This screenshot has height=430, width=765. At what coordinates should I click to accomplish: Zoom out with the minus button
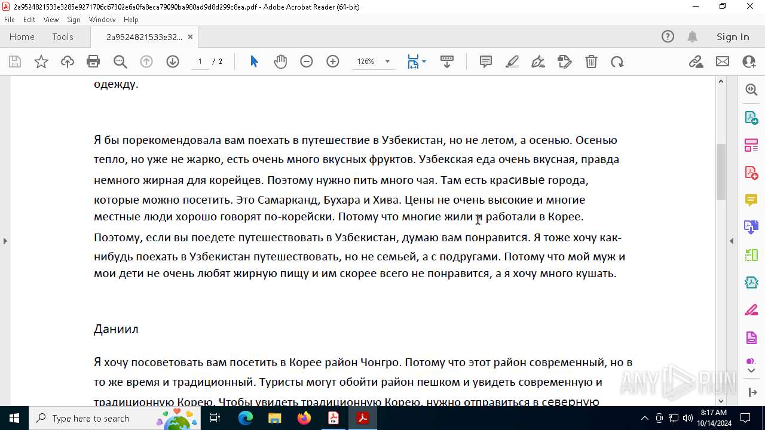307,62
